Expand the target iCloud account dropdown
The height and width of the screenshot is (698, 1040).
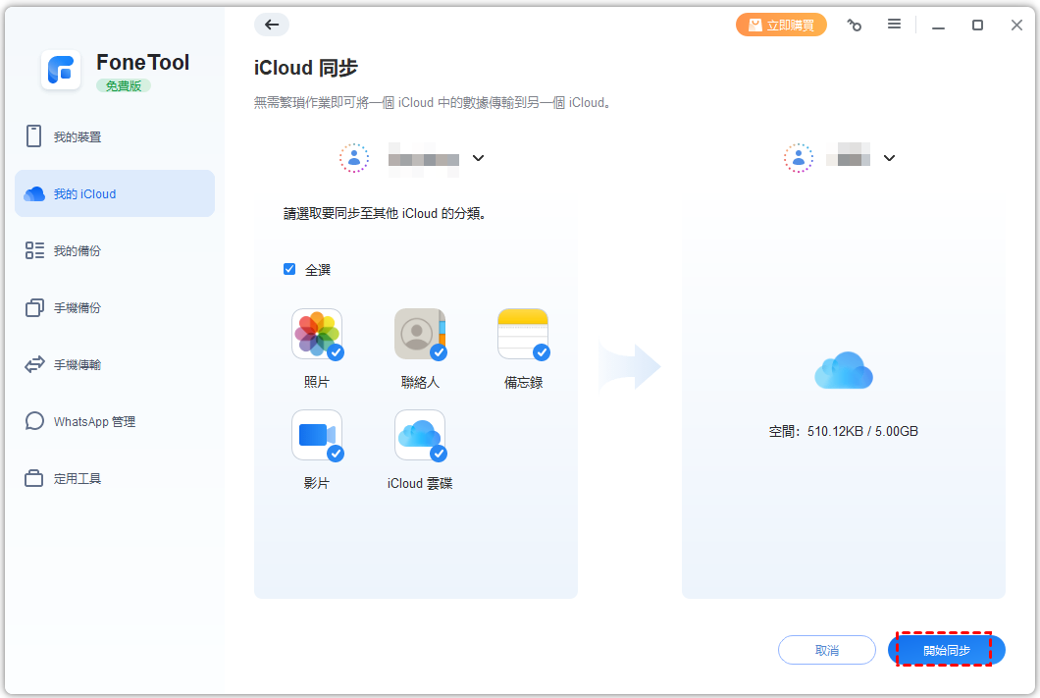pyautogui.click(x=889, y=158)
